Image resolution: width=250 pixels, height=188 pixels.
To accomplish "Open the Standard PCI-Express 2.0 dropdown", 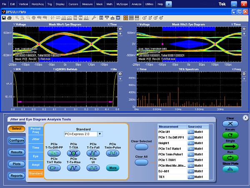I will coord(100,134).
